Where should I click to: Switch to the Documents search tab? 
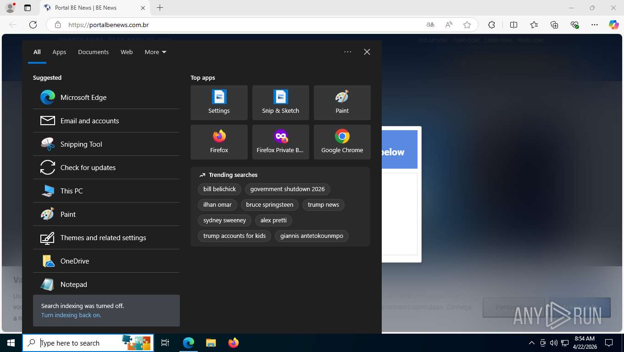93,52
